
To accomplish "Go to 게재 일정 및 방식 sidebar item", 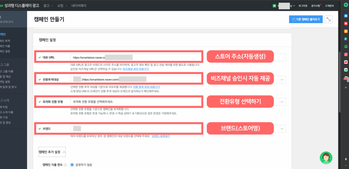I will click(8, 87).
